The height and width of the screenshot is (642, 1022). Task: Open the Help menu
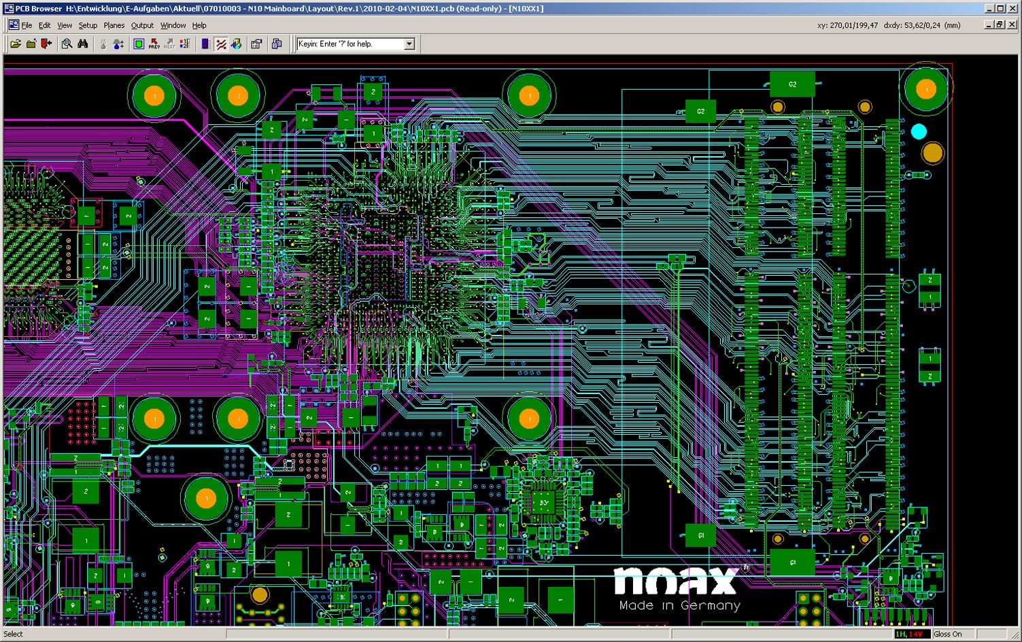199,25
